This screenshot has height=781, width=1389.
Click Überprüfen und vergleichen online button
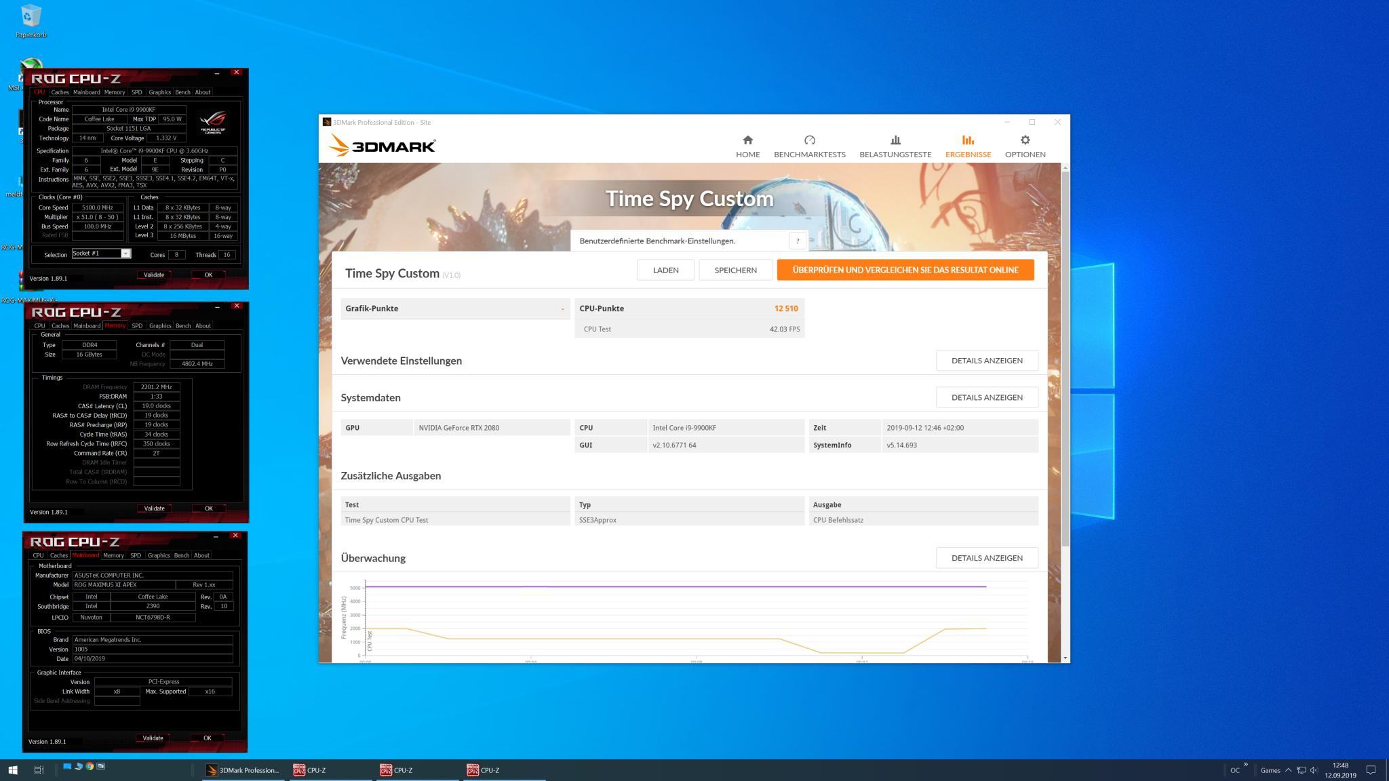click(x=905, y=270)
